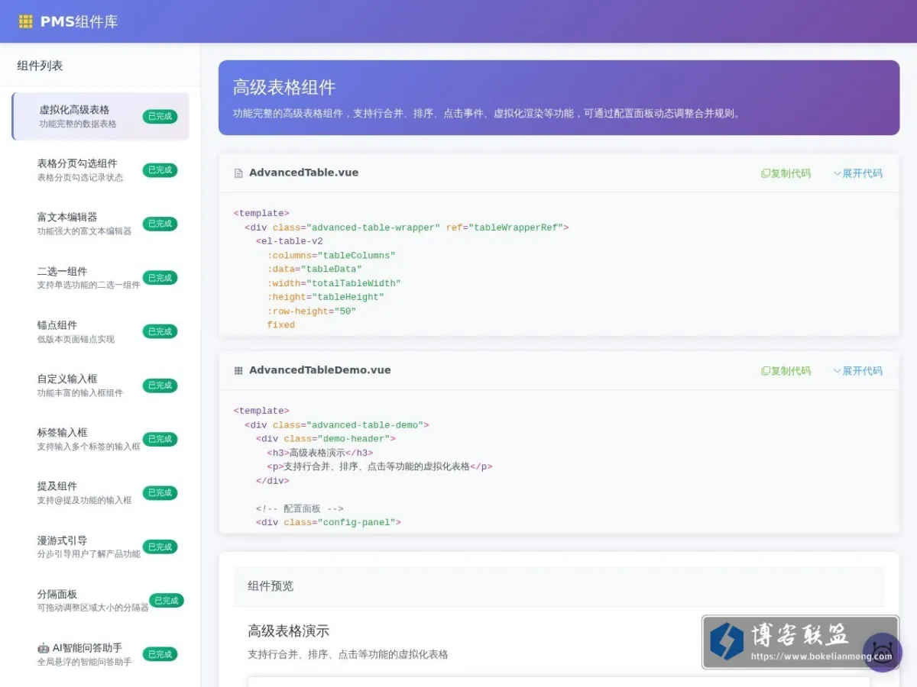Click code line class="config-panel"

(329, 523)
